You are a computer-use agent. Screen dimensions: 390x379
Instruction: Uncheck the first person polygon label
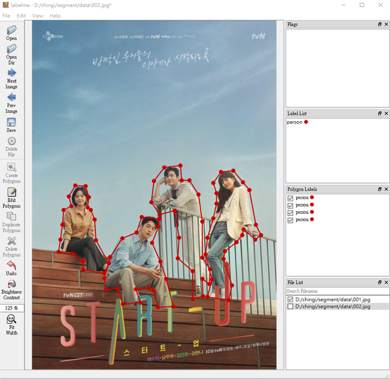click(x=290, y=198)
